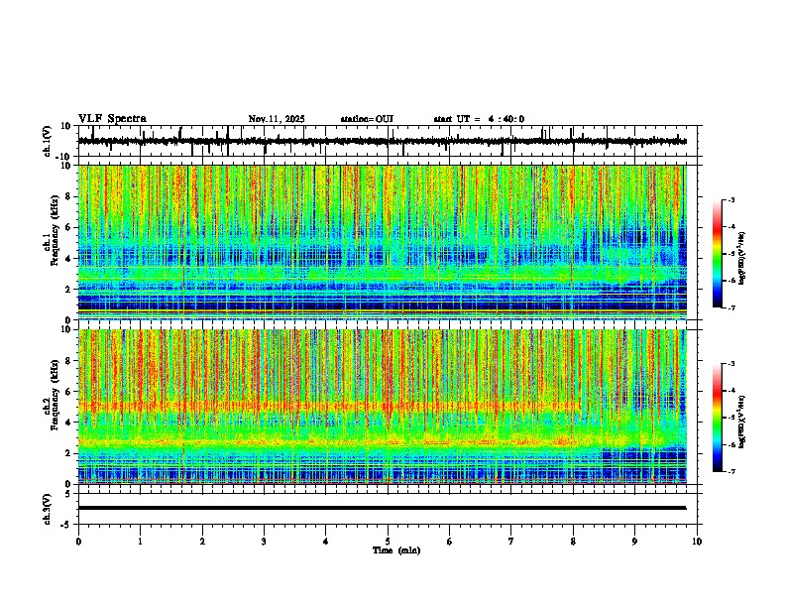Screen dimensions: 785x607
Task: Click the ch.2 log(PSD) color bar title
Action: point(742,422)
